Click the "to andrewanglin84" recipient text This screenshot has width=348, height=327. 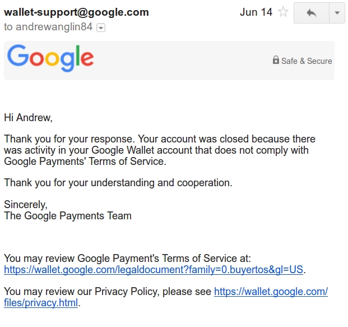pyautogui.click(x=48, y=27)
